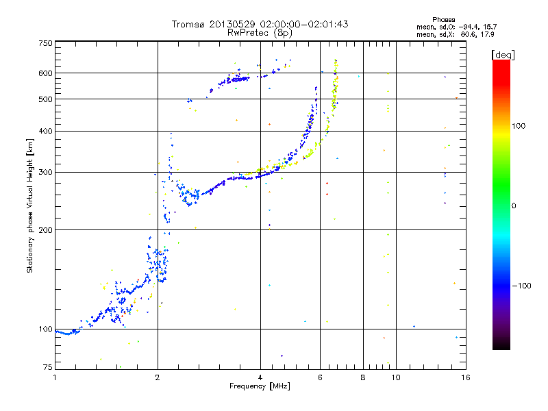Viewport: 548px width, 411px height.
Task: Click 'mean, sd,X: 80.6, 17.9' text
Action: click(456, 34)
